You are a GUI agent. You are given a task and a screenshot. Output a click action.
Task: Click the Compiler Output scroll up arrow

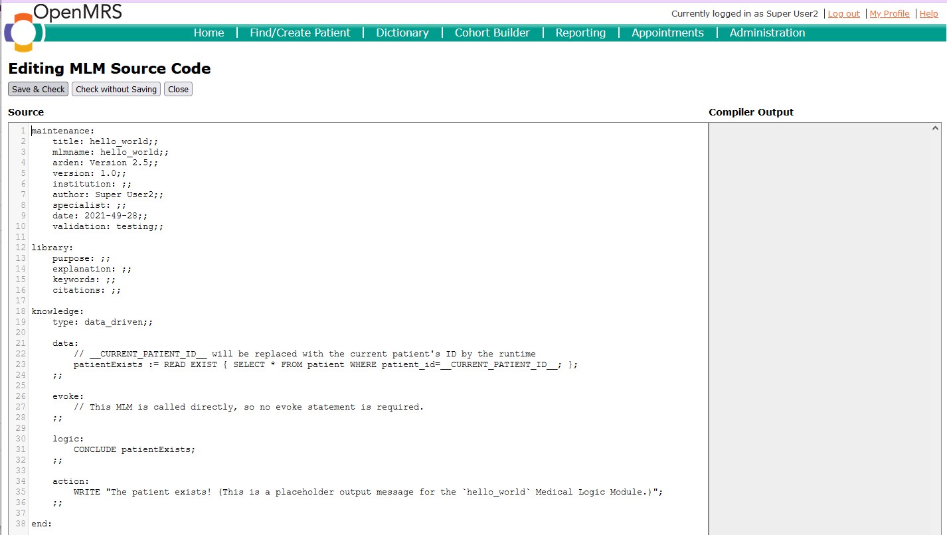click(x=936, y=128)
